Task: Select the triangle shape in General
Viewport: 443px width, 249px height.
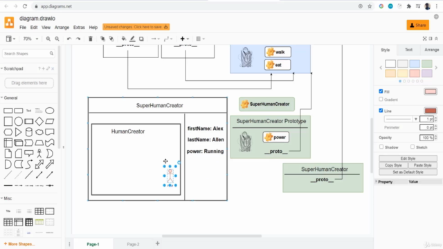Action: point(19,132)
